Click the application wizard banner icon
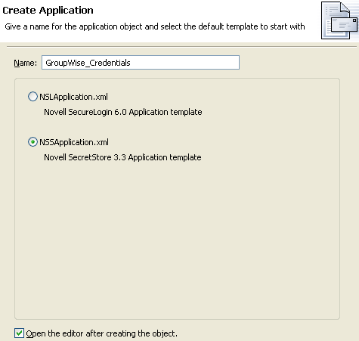Screen dimensions: 359x341 (x=339, y=20)
